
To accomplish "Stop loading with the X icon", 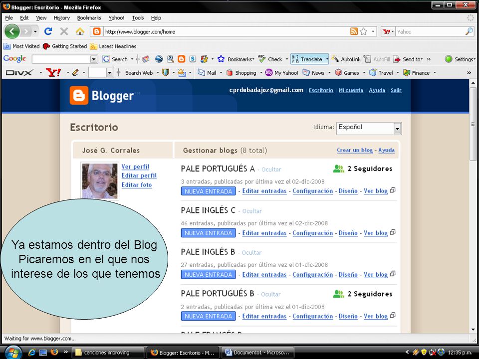I will [x=64, y=31].
